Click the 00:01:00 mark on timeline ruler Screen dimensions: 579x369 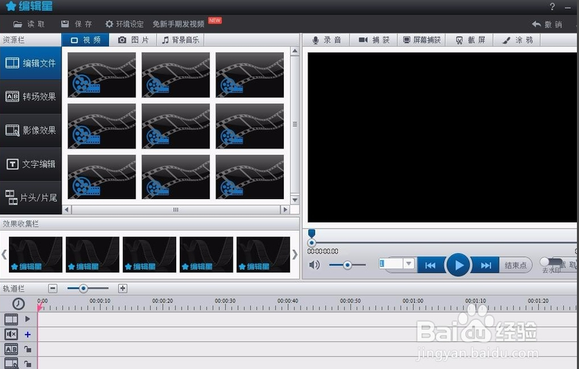(x=413, y=301)
